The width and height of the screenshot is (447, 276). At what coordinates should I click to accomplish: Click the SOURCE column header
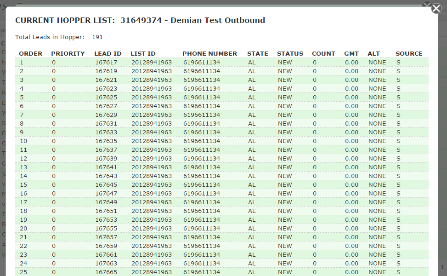click(409, 54)
